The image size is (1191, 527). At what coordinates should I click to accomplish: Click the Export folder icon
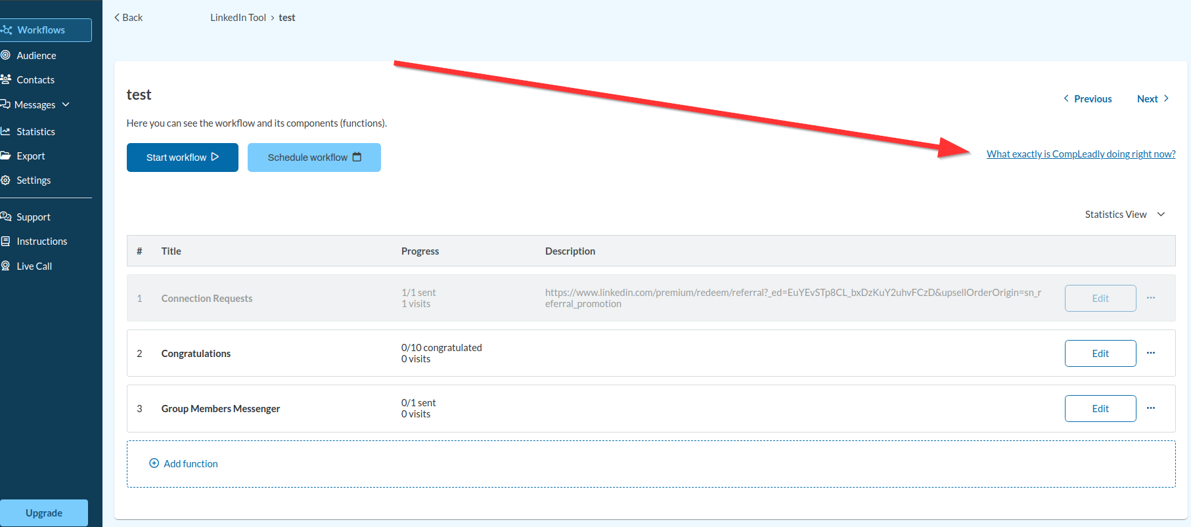6,156
